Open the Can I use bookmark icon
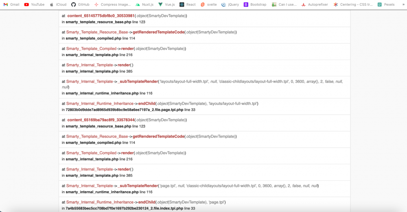The width and height of the screenshot is (407, 212). (x=274, y=4)
